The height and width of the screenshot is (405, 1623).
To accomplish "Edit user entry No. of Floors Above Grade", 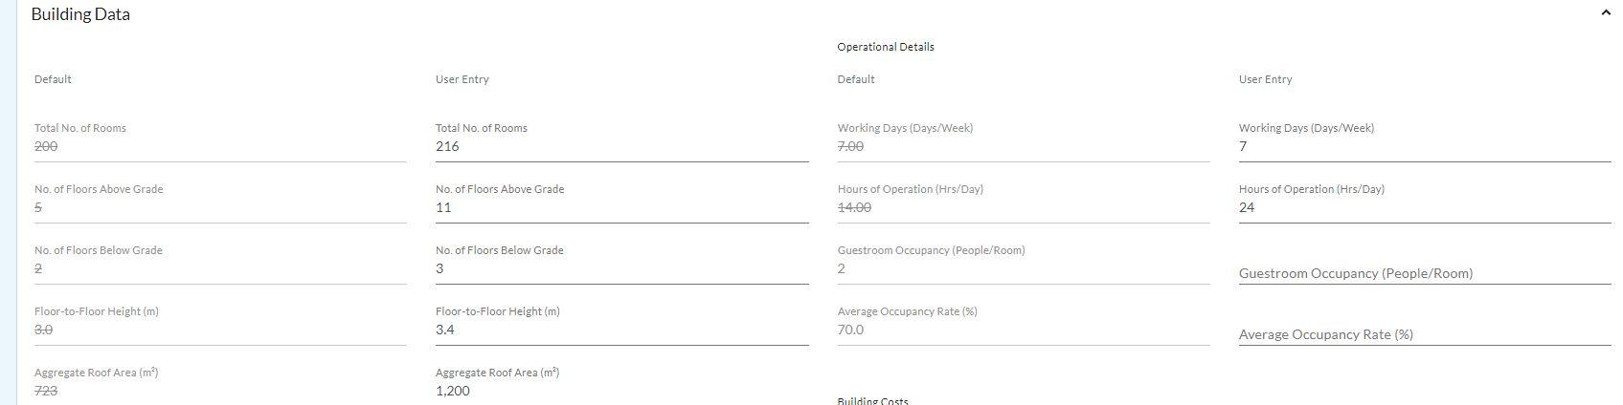I will pos(620,208).
